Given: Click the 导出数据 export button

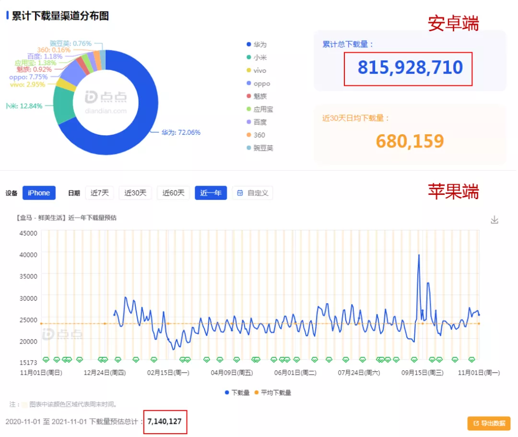Looking at the screenshot, I should click(x=489, y=423).
